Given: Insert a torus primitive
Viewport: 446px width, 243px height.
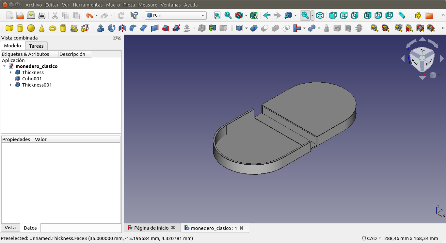Looking at the screenshot, I should pyautogui.click(x=52, y=28).
